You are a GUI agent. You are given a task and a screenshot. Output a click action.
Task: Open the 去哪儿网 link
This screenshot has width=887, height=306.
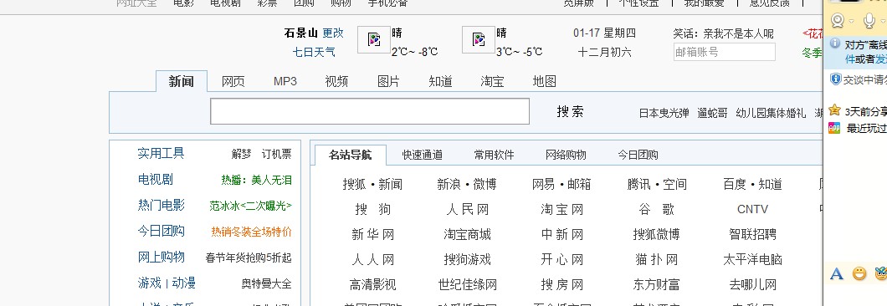point(752,284)
